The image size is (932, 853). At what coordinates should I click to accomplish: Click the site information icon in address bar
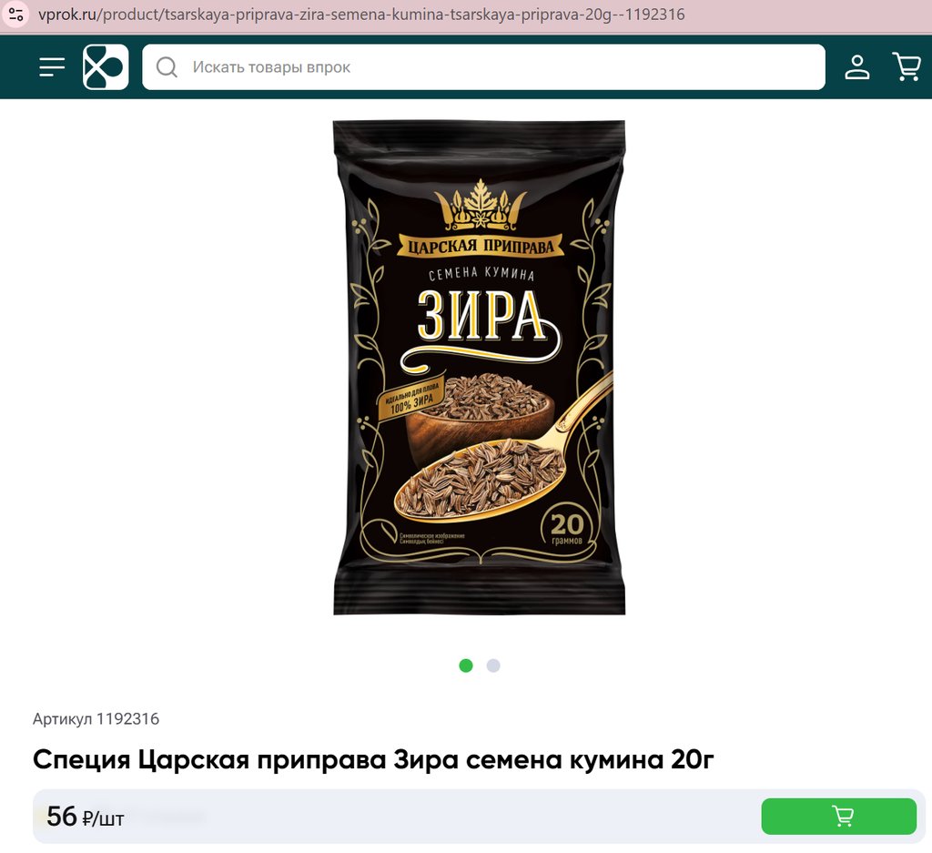[16, 15]
